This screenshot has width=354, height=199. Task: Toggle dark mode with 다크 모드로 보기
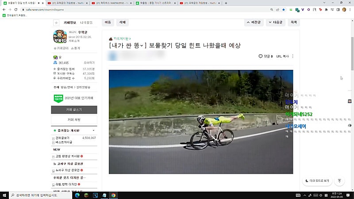(317, 181)
